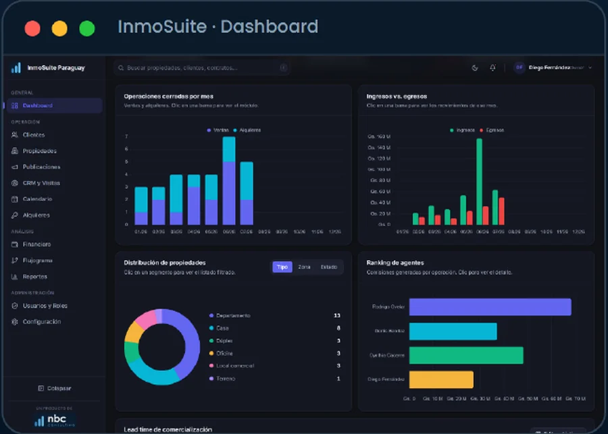Click the Clientes sidebar icon

[x=15, y=135]
